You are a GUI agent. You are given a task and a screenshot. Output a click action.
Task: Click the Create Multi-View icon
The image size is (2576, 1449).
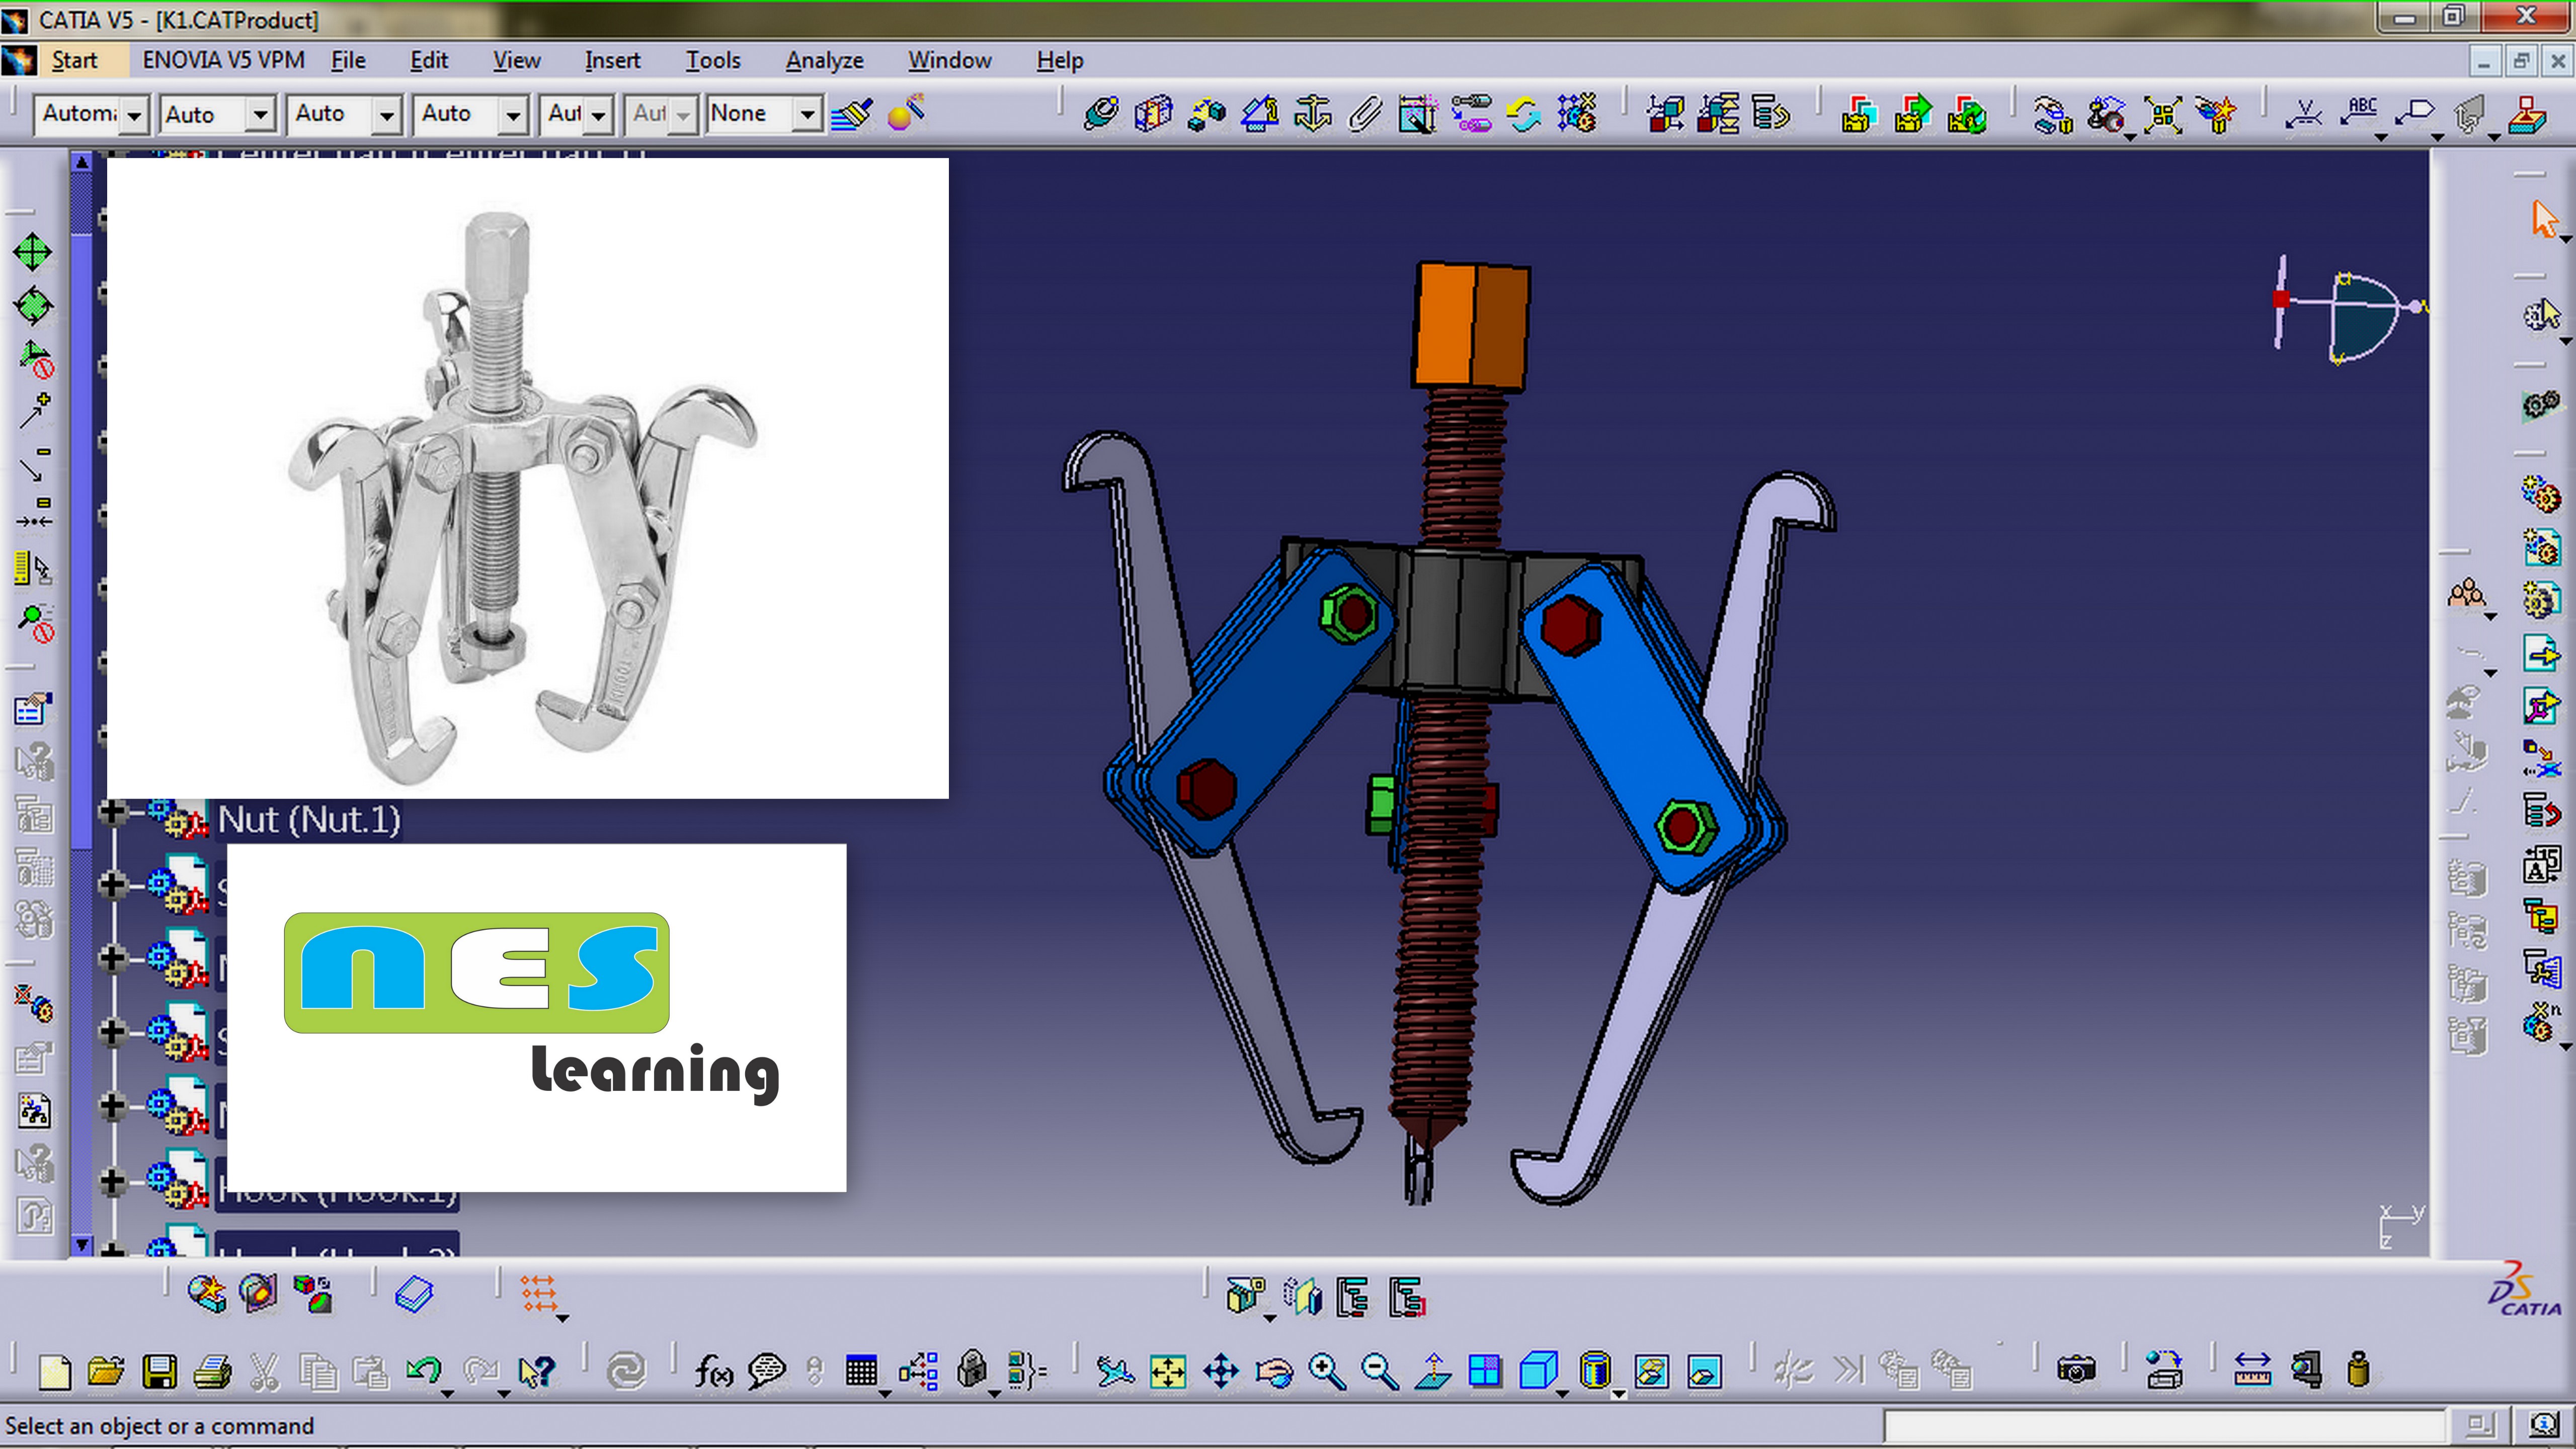point(1485,1371)
